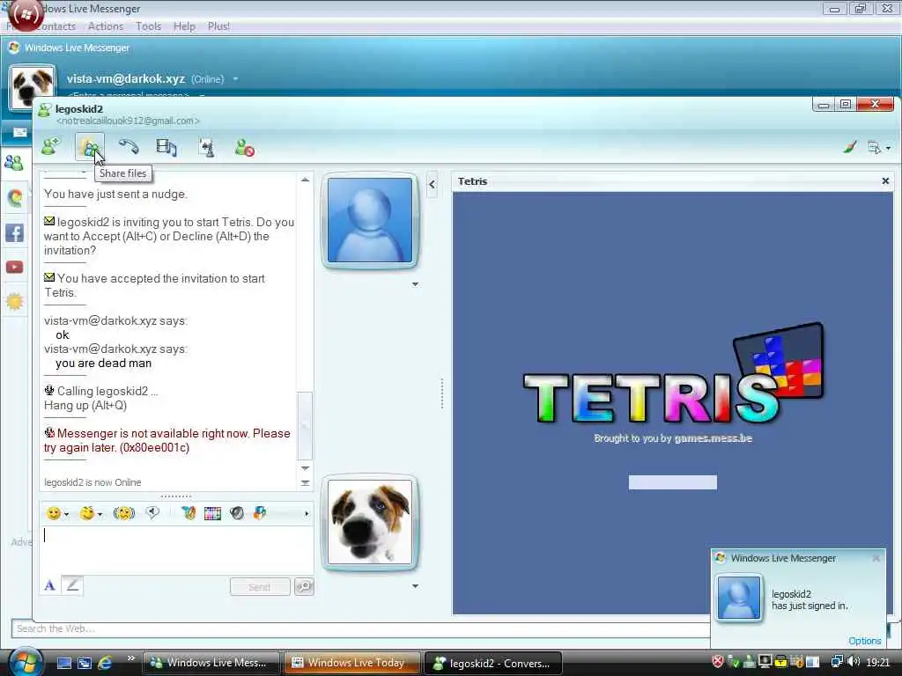Screen dimensions: 902x676
Task: Open the activities and games icon
Action: click(x=206, y=148)
